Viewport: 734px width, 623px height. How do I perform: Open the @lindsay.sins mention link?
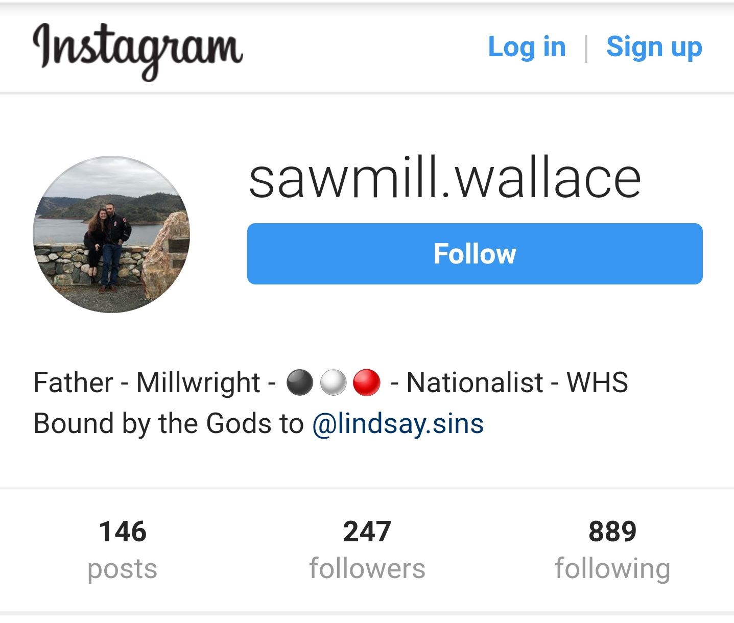(x=398, y=424)
